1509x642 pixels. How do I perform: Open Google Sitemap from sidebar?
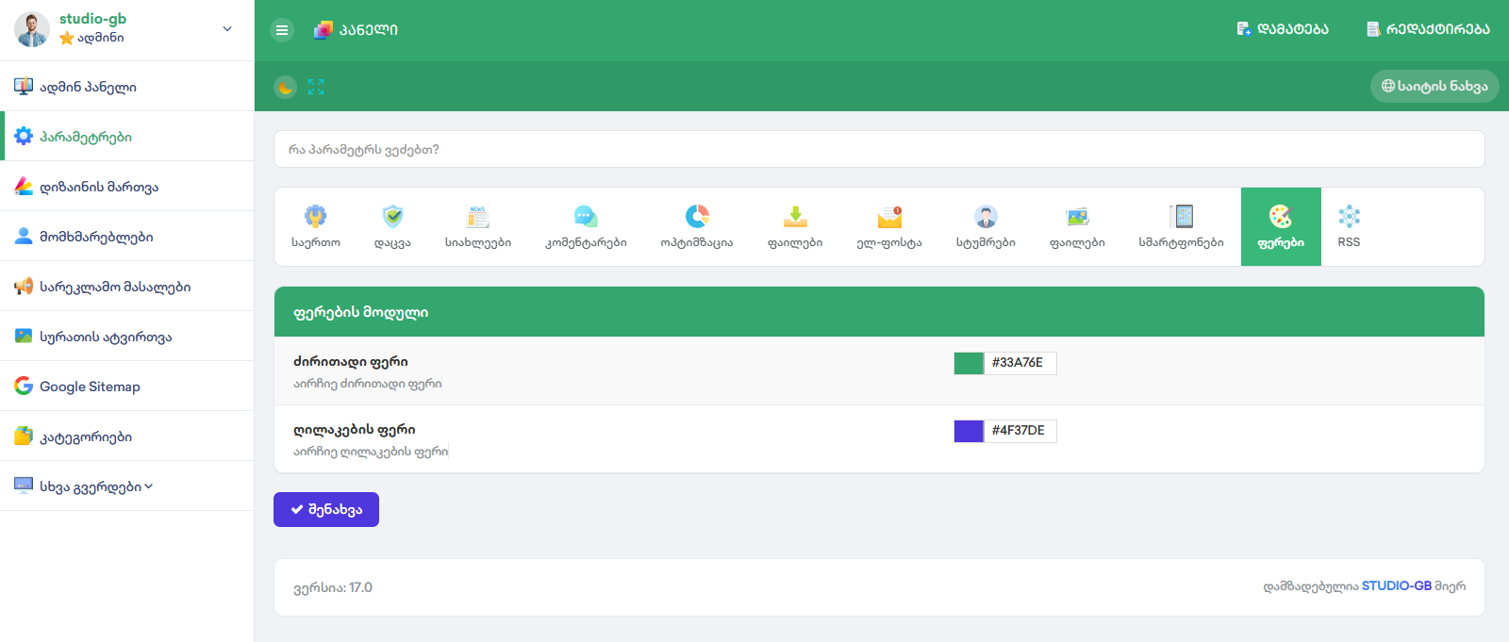pyautogui.click(x=90, y=387)
